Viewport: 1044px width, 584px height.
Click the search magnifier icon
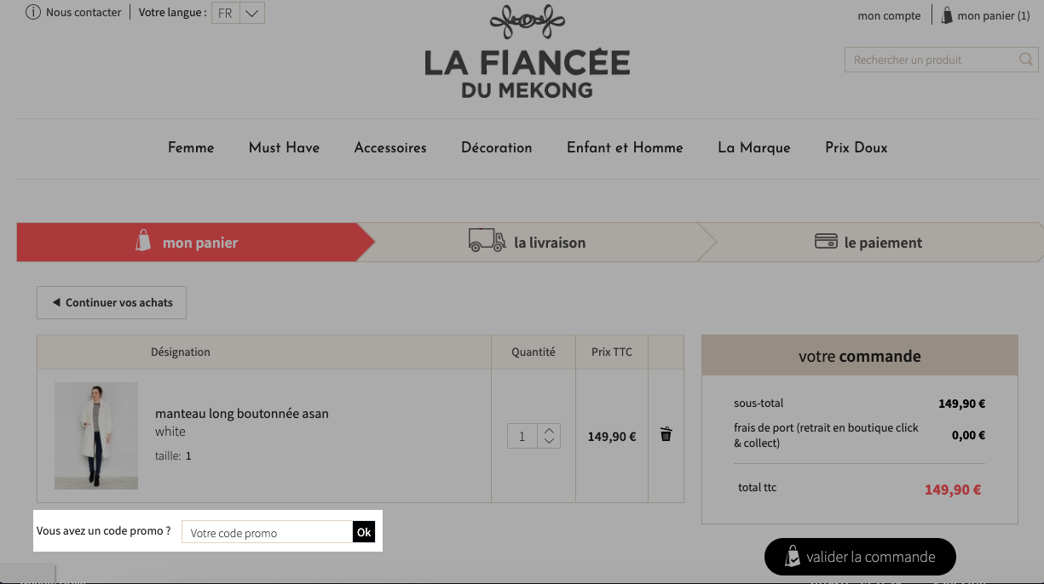pyautogui.click(x=1026, y=60)
